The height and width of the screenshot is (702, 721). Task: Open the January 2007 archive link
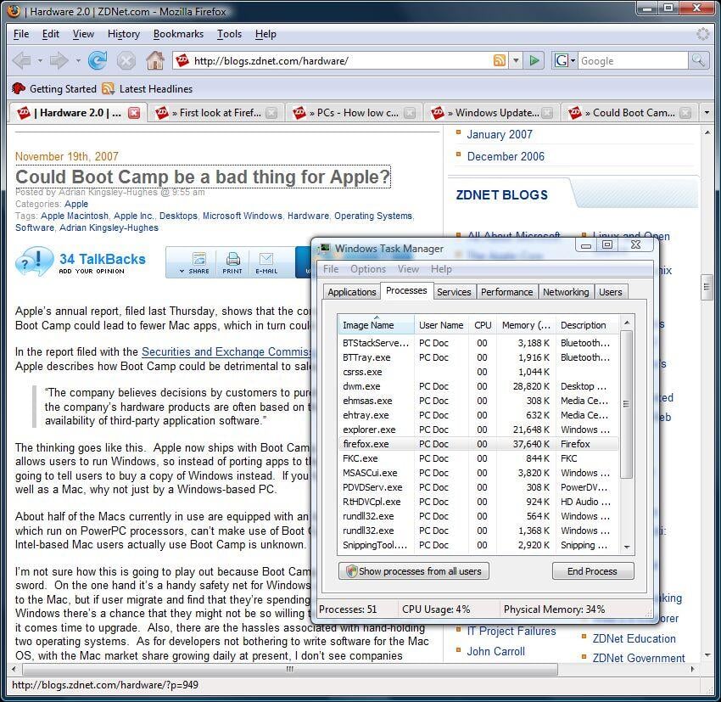[500, 134]
